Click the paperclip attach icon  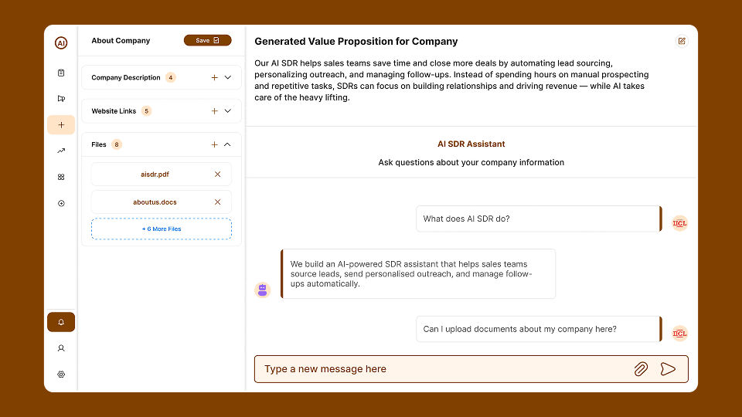point(641,369)
